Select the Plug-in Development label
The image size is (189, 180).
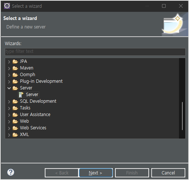coord(41,81)
